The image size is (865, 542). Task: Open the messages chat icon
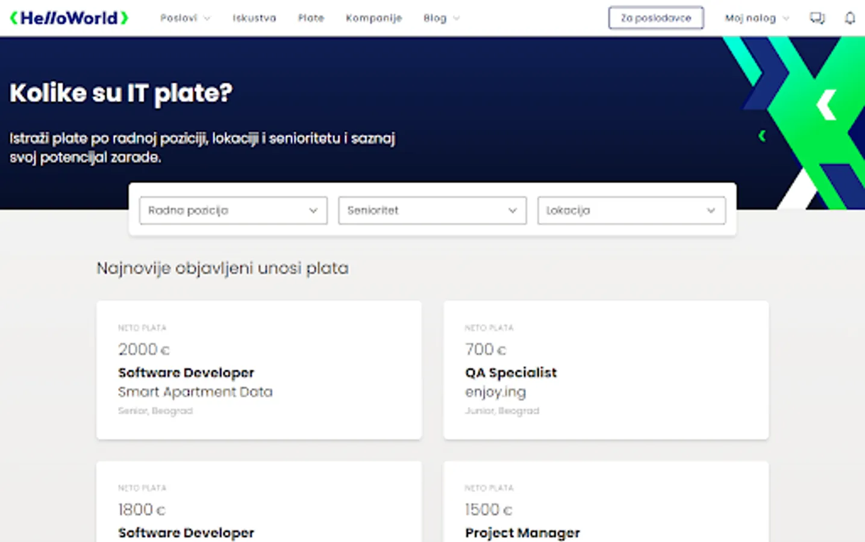[817, 18]
